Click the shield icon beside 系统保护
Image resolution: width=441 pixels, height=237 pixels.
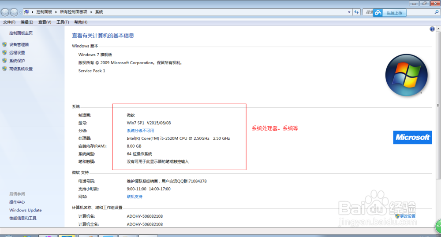[x=4, y=61]
